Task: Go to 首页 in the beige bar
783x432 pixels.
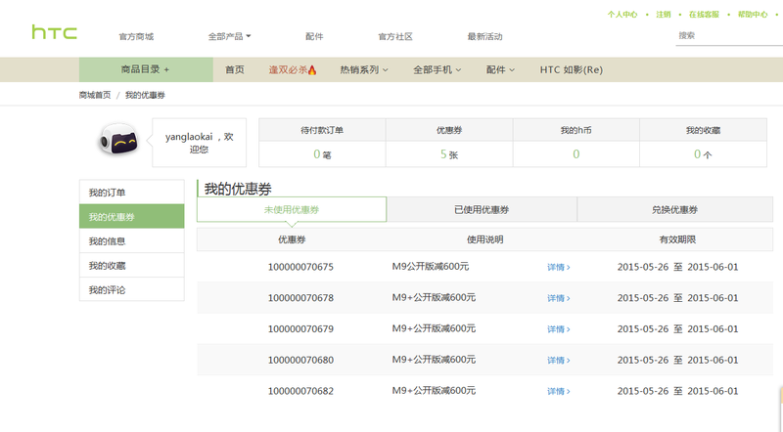Action: 235,69
